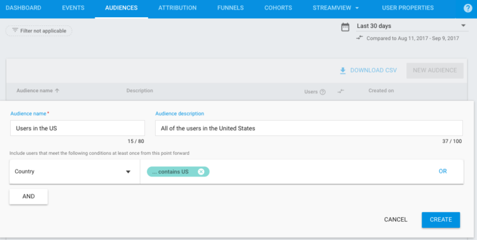Click the Users column header text
The image size is (477, 240).
coord(311,92)
